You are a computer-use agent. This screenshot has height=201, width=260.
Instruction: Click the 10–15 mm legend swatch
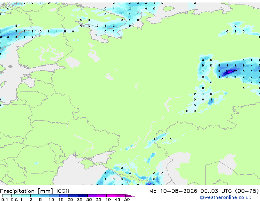[x=54, y=196]
